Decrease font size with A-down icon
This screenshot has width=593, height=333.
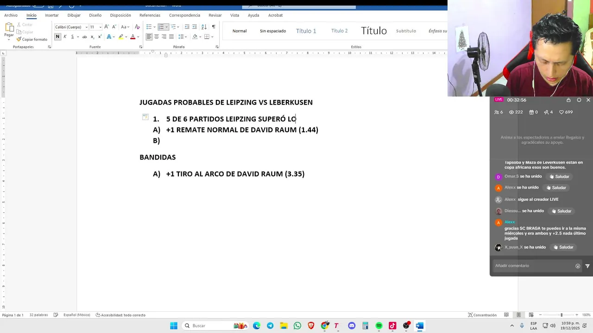[x=114, y=27]
